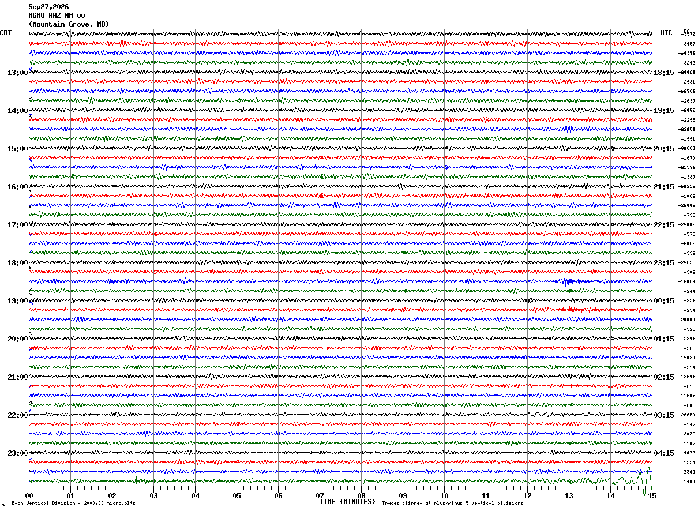
Task: Click the minute 07 tick label
Action: (x=320, y=495)
